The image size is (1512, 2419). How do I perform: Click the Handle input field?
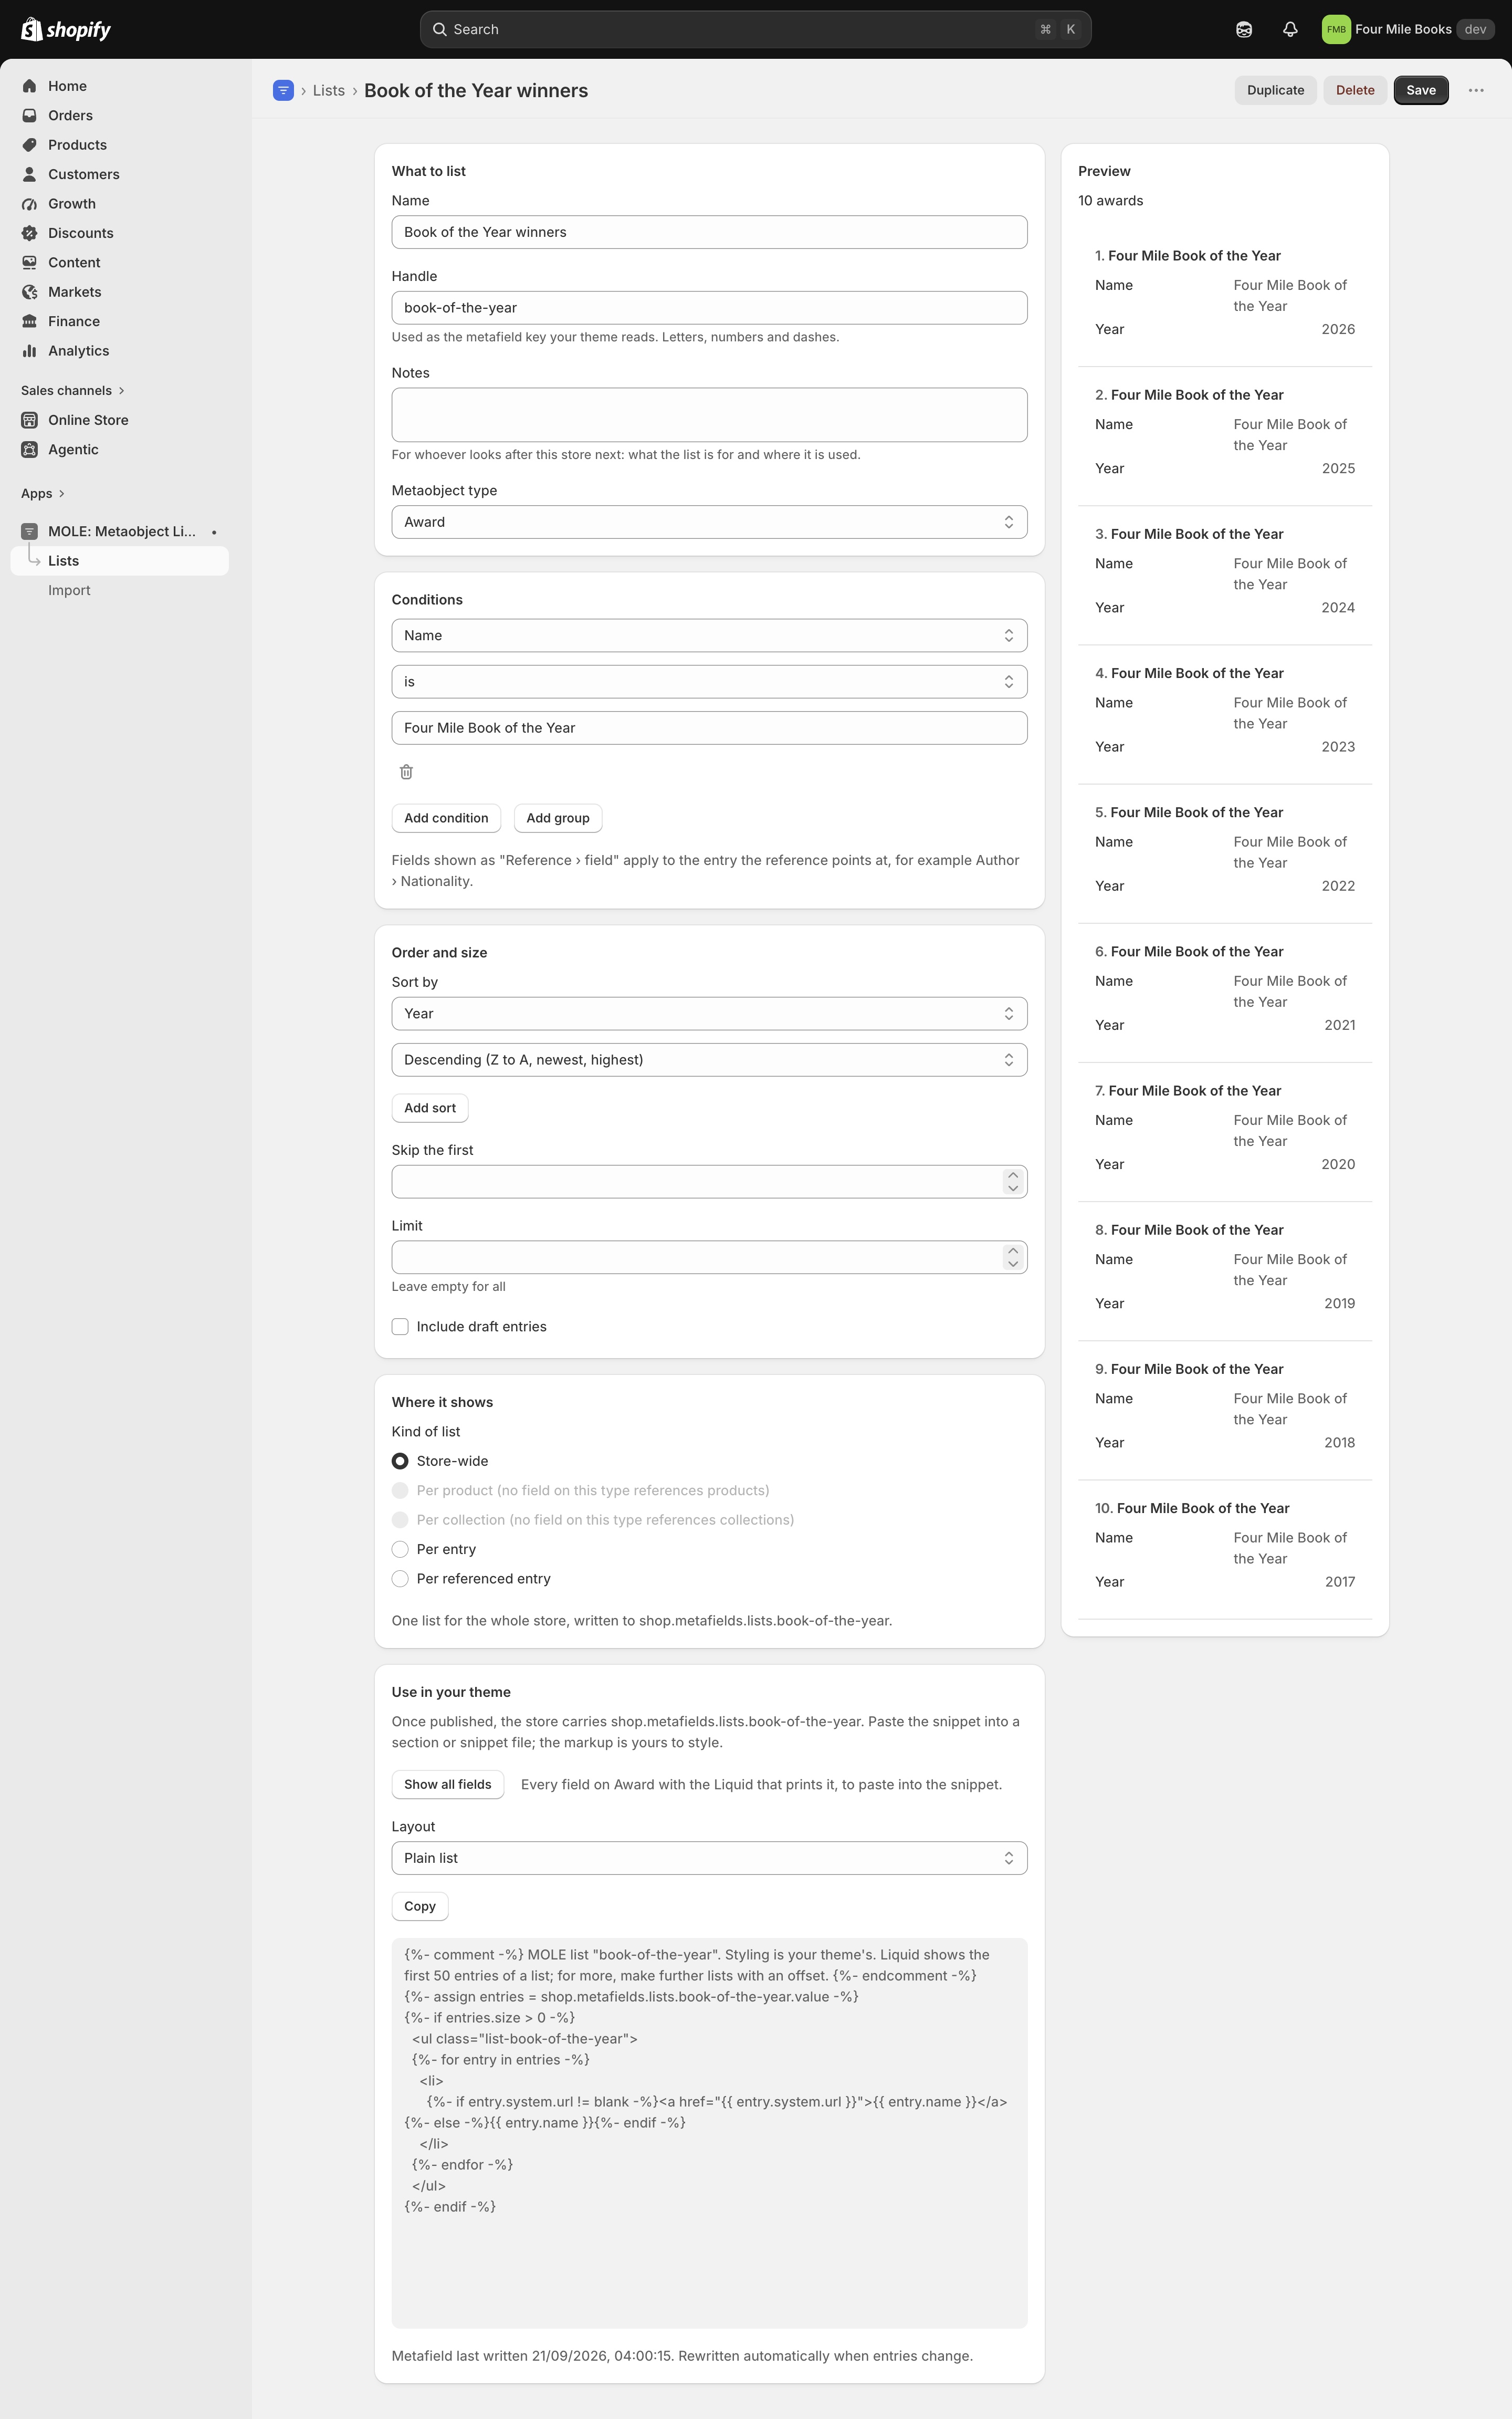tap(709, 308)
